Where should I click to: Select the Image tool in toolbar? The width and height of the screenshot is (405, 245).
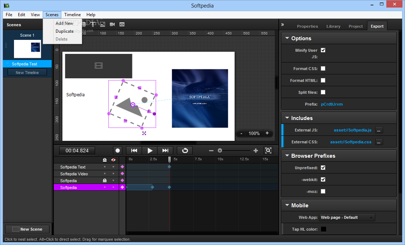[103, 24]
